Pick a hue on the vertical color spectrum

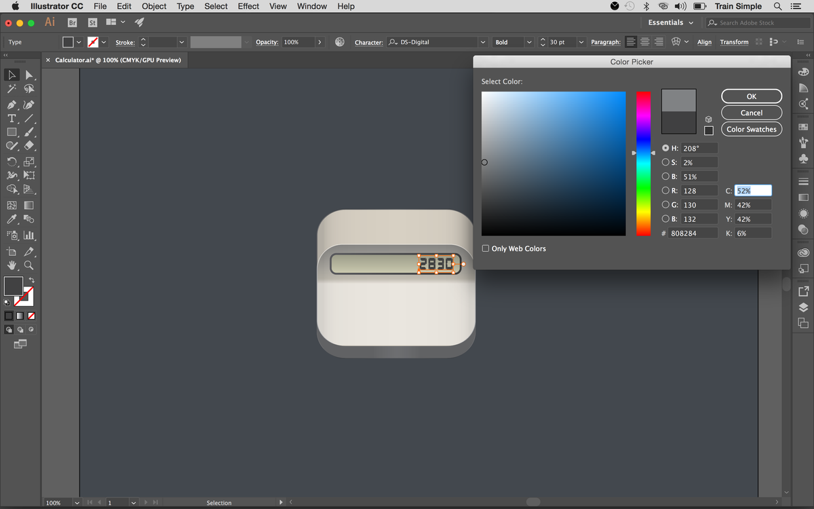point(643,163)
